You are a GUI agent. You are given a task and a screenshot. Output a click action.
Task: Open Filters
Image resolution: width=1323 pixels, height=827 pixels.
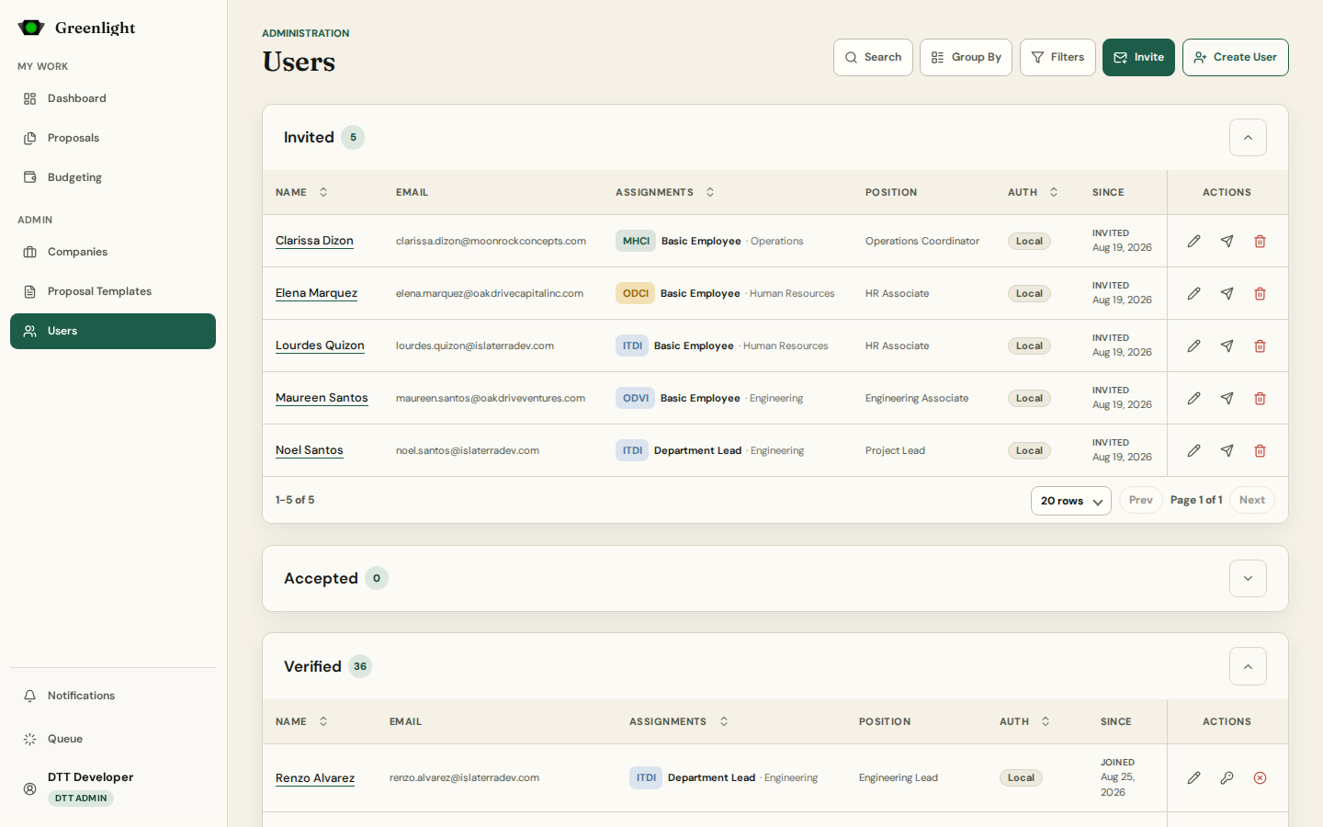1057,57
